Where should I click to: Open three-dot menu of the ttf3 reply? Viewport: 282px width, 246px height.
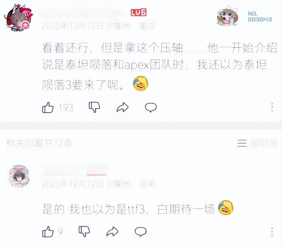tap(272, 232)
